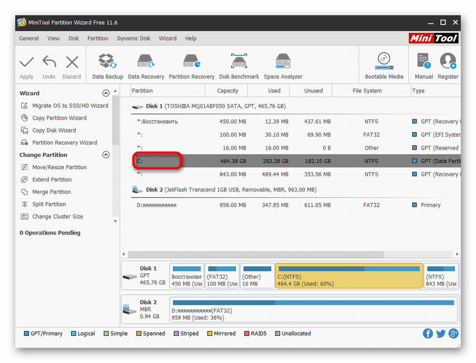Open the Partition menu
Screen dimensions: 476x363
(98, 39)
